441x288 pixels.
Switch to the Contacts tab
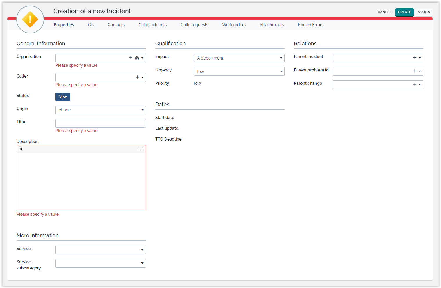click(116, 25)
